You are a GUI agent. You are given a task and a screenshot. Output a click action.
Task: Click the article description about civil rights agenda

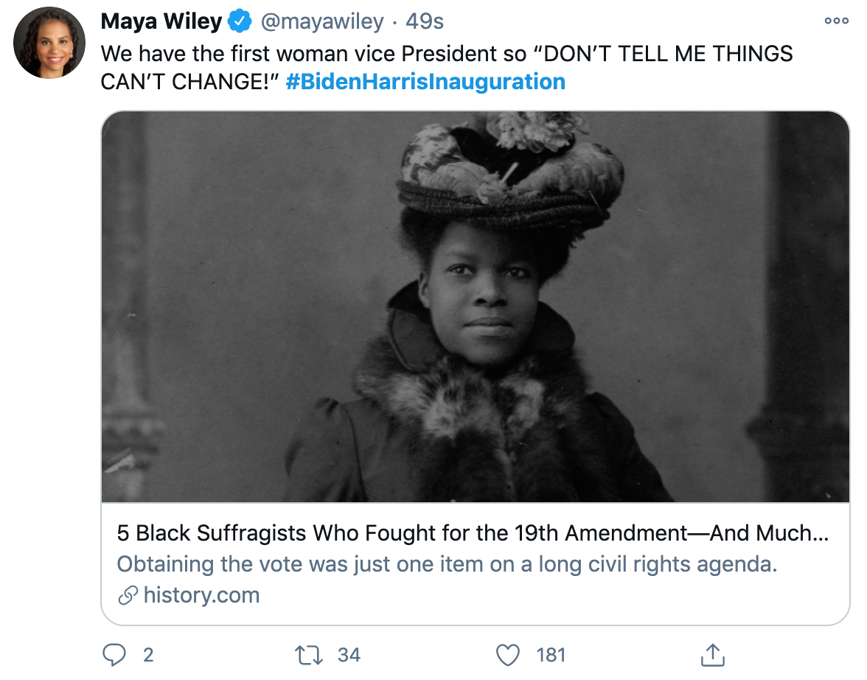(447, 564)
